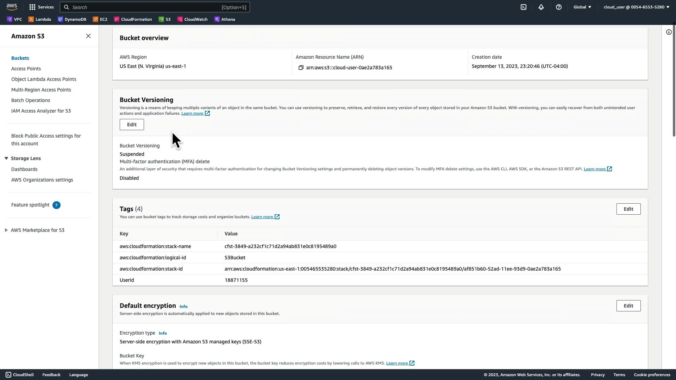This screenshot has height=380, width=676.
Task: Close the Amazon S3 navigation panel
Action: coord(88,36)
